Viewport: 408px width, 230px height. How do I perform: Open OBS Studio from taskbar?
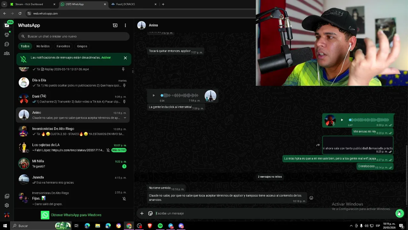point(139,226)
